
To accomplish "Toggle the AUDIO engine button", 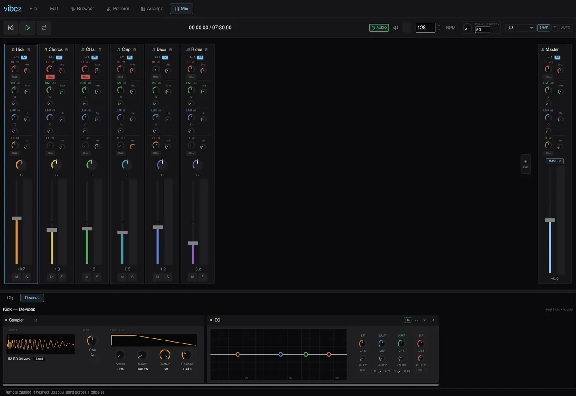I will point(379,28).
